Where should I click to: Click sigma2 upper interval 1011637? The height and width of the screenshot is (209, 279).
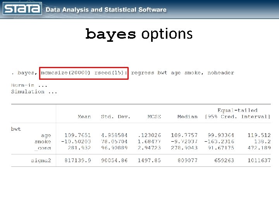pyautogui.click(x=259, y=161)
